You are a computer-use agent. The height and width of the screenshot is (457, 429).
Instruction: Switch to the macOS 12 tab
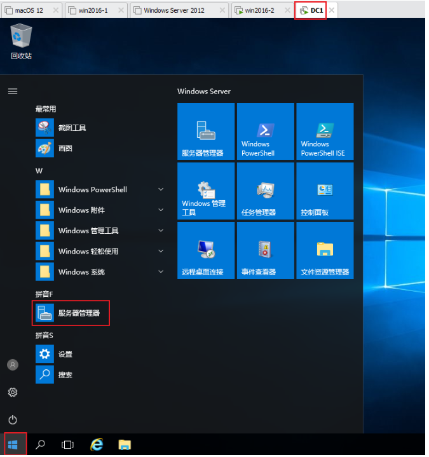pyautogui.click(x=32, y=11)
